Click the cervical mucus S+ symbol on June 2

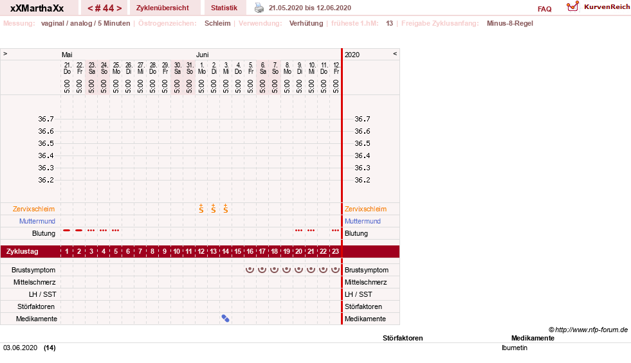214,208
